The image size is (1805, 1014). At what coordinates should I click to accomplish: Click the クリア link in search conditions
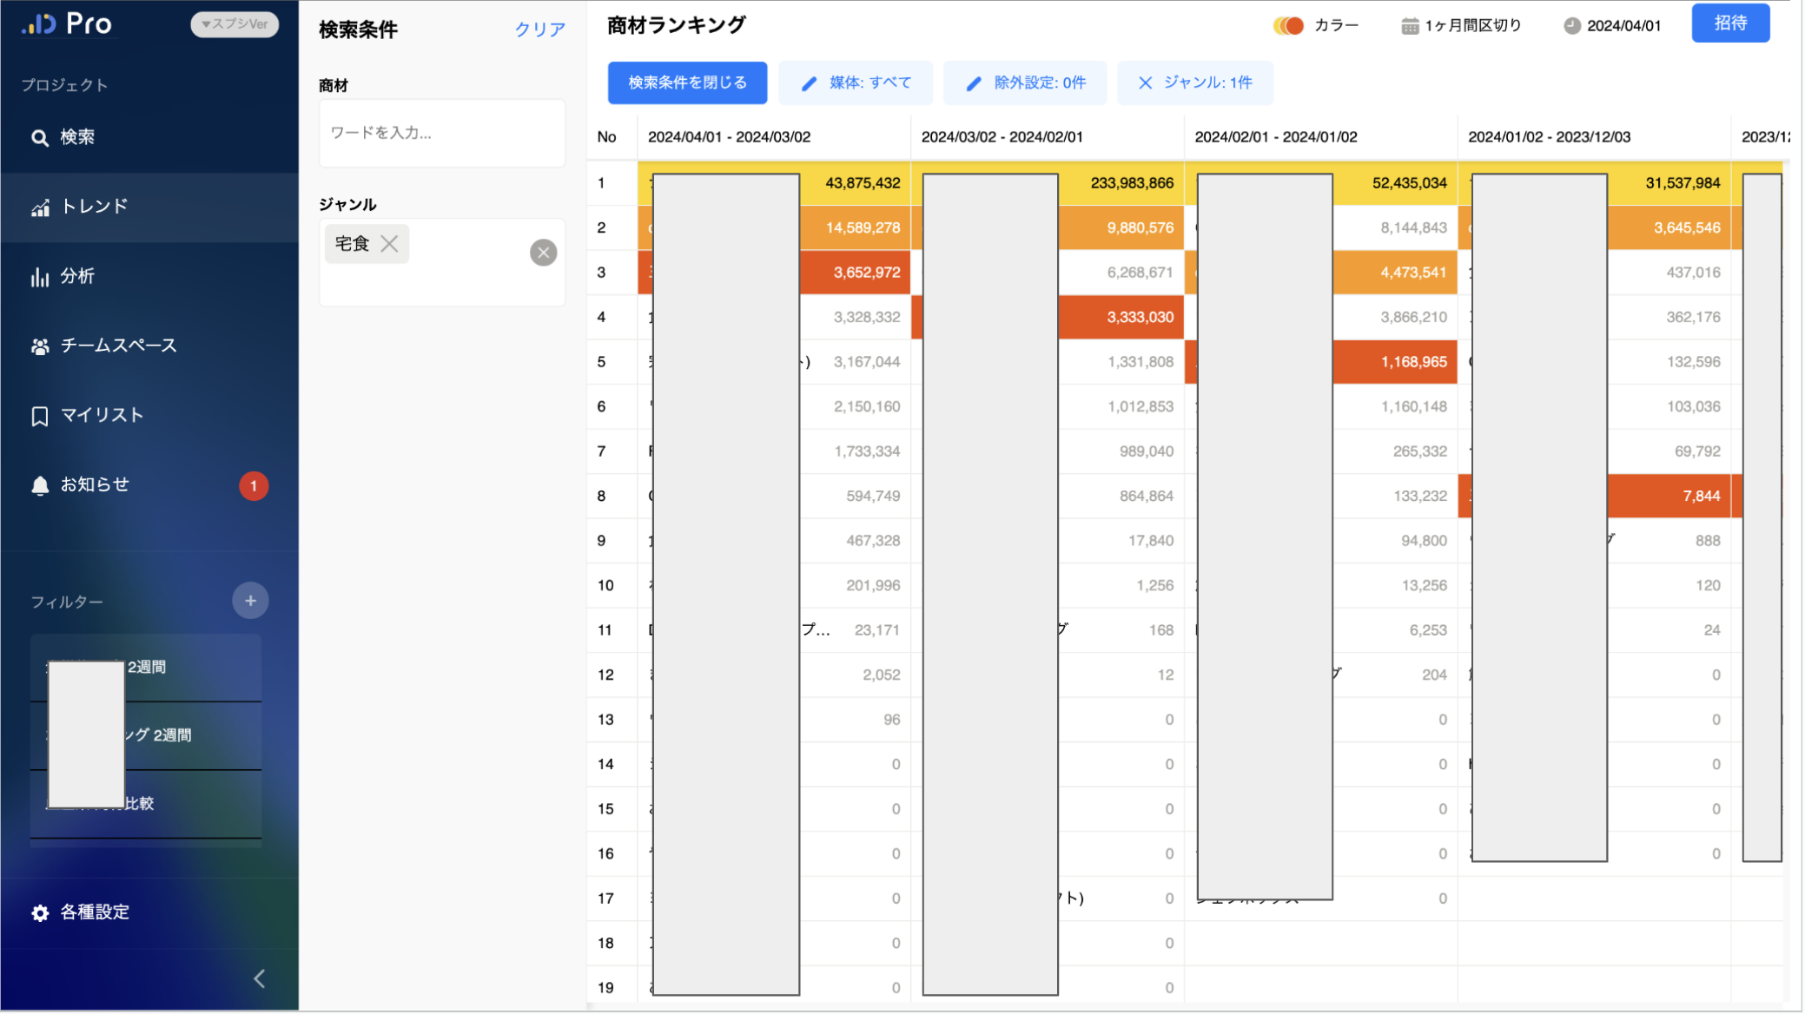[540, 30]
